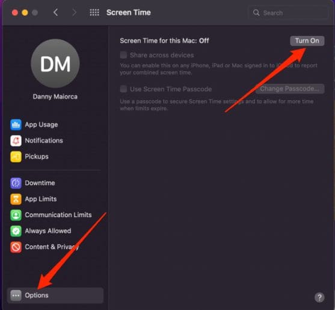This screenshot has width=335, height=310.
Task: Select the Options label in sidebar
Action: coord(37,296)
